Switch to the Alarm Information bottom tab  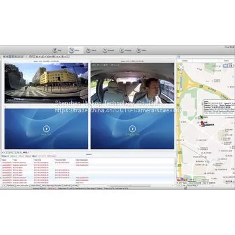22,185
